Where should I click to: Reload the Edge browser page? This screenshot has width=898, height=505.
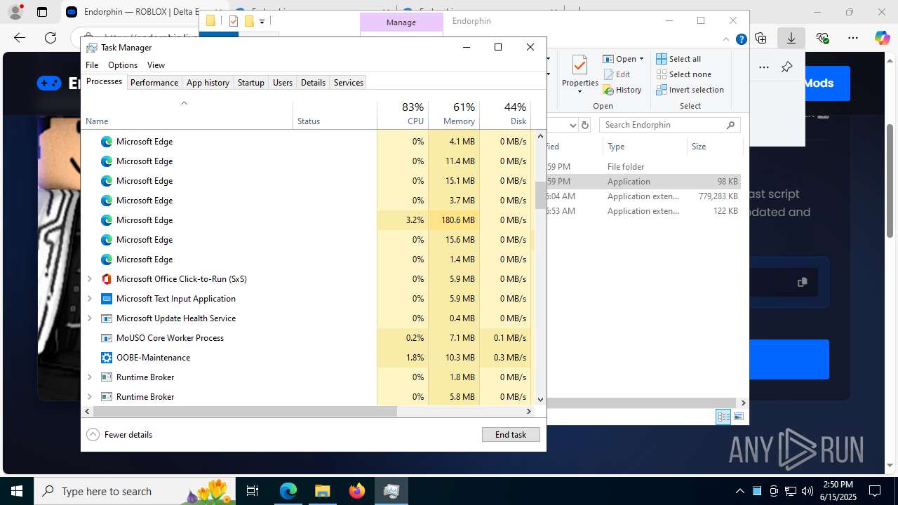(x=51, y=38)
